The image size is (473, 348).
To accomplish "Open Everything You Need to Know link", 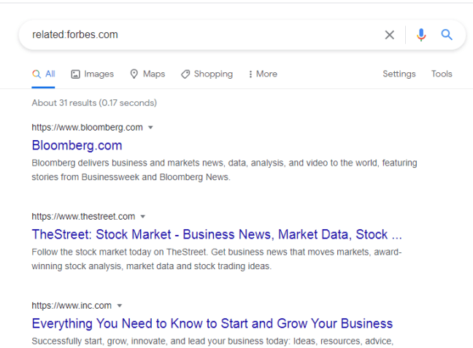I will (x=212, y=323).
